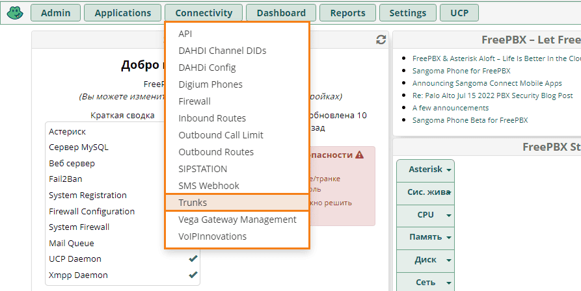This screenshot has height=291, width=581.
Task: Click the refresh icon in overview panel
Action: (381, 40)
